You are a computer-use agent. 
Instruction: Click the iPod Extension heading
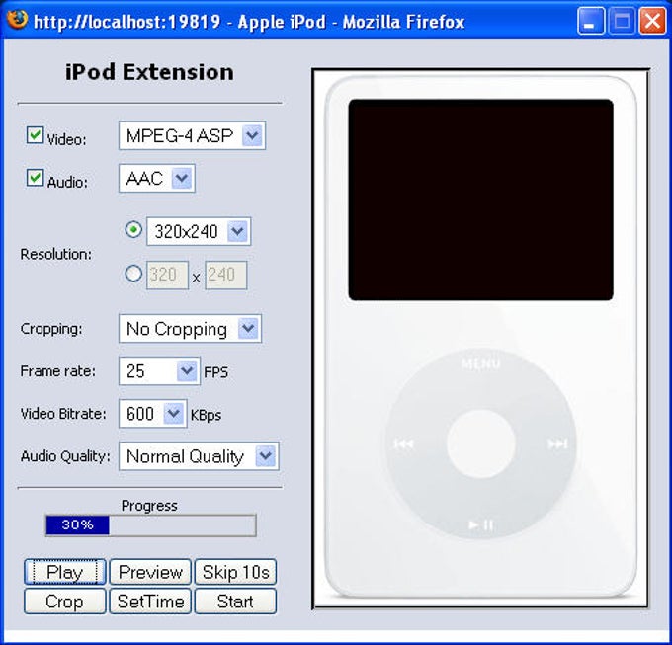coord(149,72)
